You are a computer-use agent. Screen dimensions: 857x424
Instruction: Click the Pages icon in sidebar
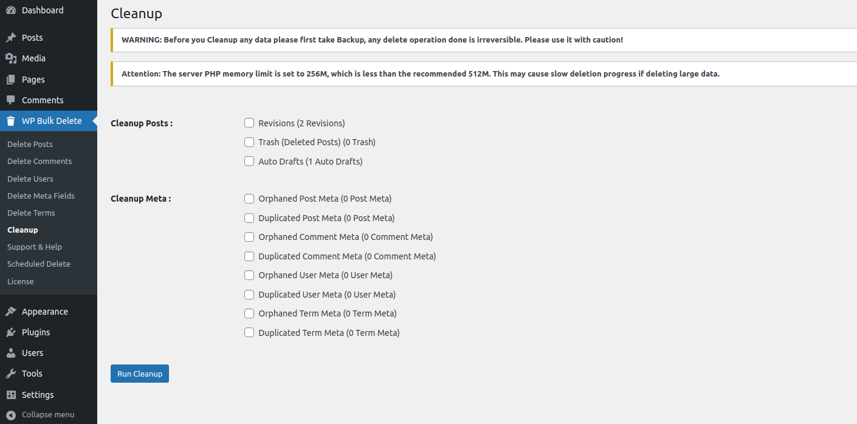(11, 80)
